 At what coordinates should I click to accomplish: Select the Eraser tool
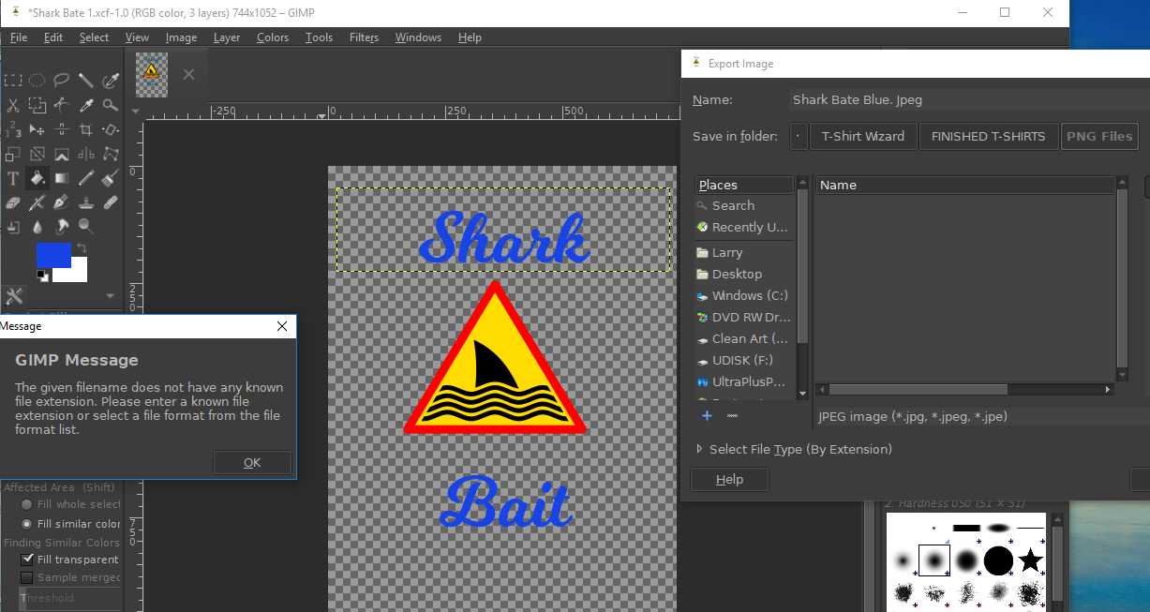[x=13, y=202]
